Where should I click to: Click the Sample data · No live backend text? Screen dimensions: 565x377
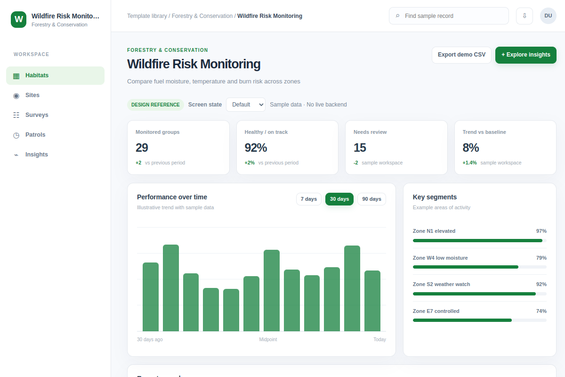[x=308, y=105]
